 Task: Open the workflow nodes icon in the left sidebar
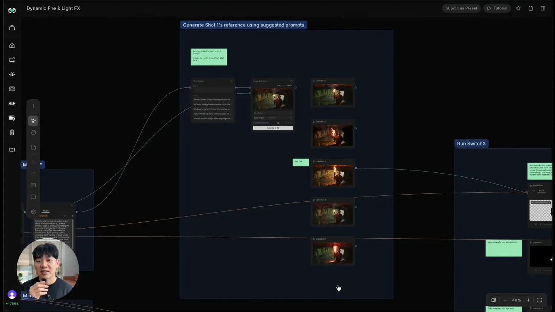pyautogui.click(x=12, y=60)
